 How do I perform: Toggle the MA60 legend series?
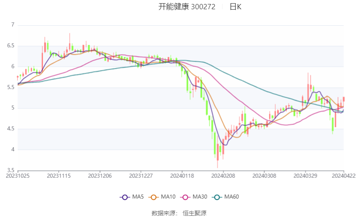[225, 197]
